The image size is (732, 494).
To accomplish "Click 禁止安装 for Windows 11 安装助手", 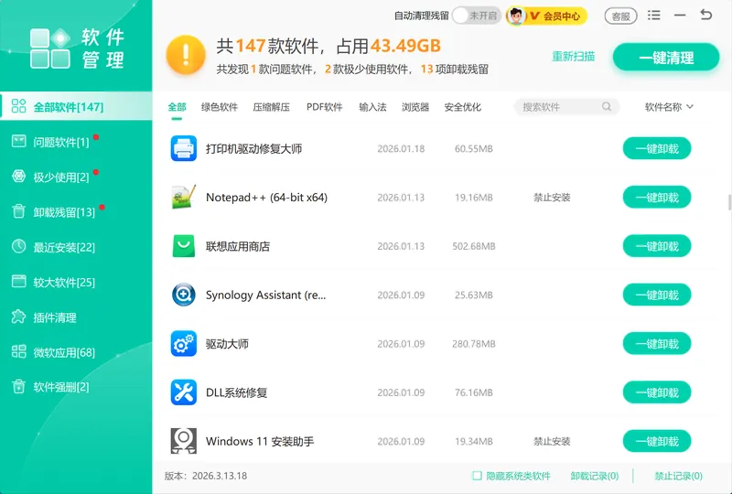I will coord(552,441).
